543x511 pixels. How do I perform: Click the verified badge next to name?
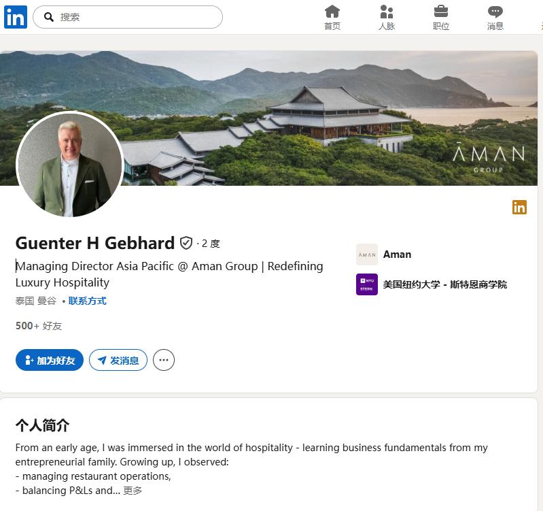pos(186,243)
